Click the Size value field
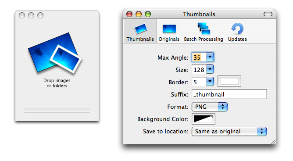This screenshot has width=293, height=161. [199, 70]
